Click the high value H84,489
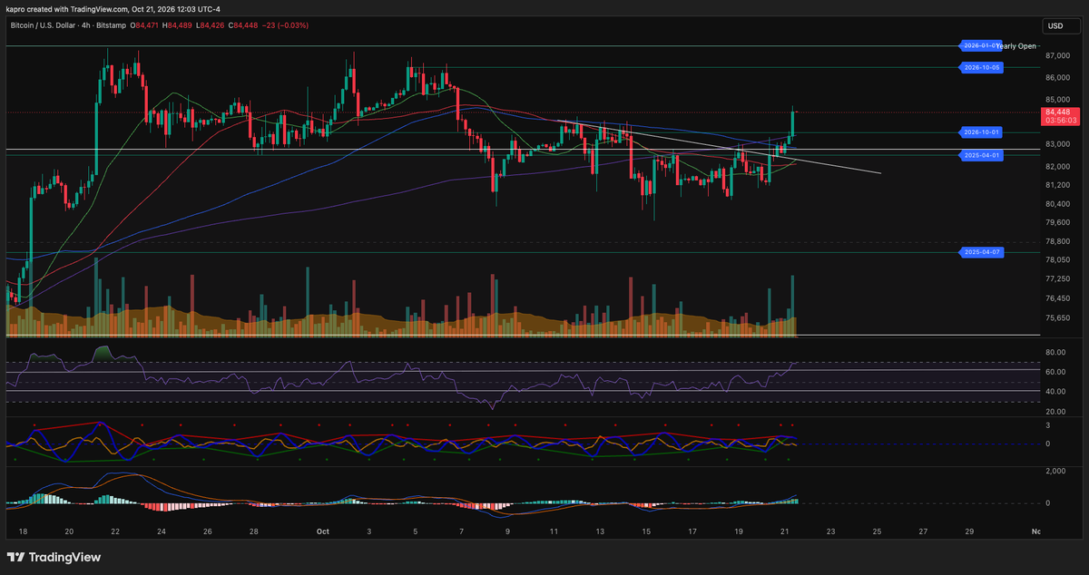The image size is (1089, 575). point(179,25)
